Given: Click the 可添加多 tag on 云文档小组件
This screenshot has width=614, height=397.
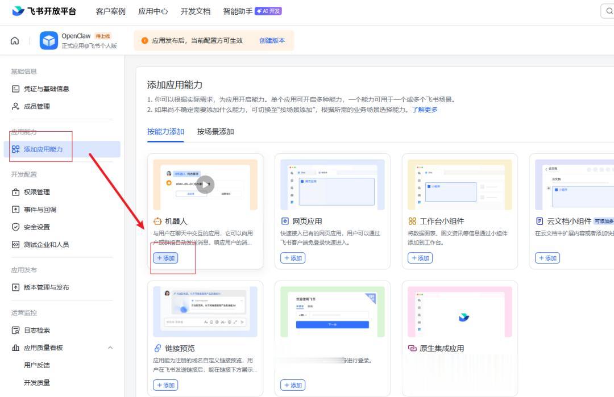Looking at the screenshot, I should click(x=604, y=222).
